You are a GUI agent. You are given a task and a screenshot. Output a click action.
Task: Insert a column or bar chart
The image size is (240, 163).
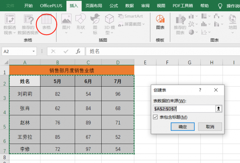(191, 16)
